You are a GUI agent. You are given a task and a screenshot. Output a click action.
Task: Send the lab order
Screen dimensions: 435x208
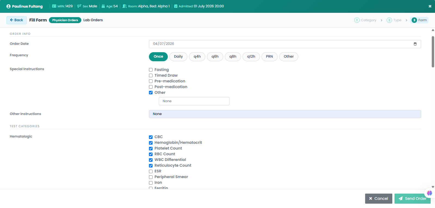point(412,198)
